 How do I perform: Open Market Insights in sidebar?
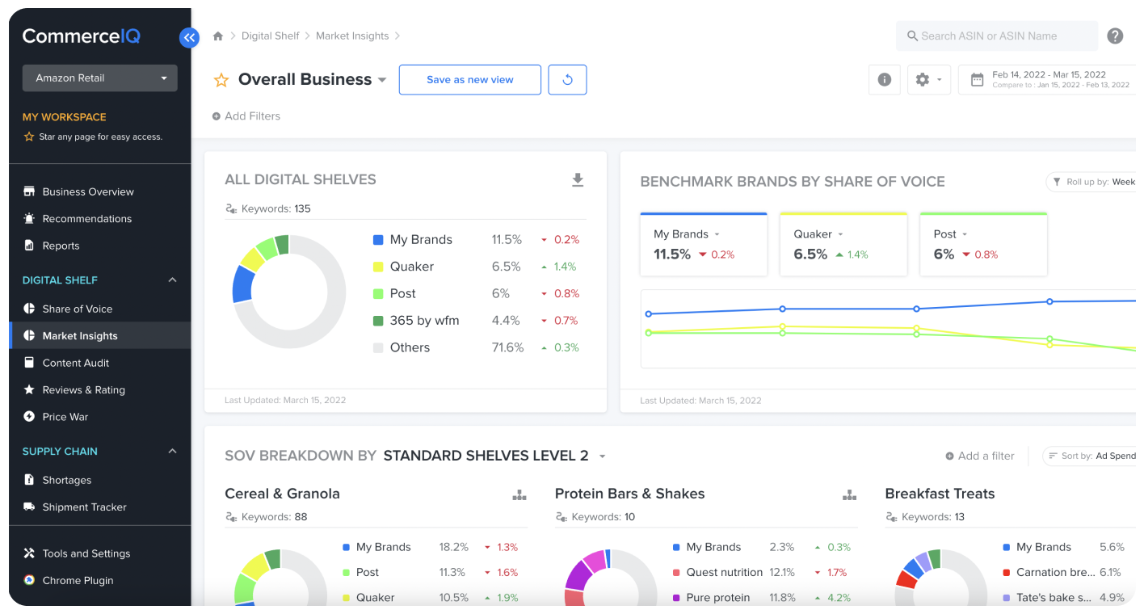point(100,336)
